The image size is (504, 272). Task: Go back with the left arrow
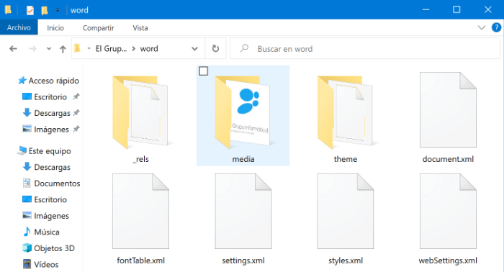[13, 49]
